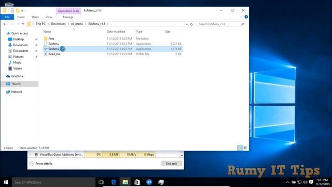Select the Read_me HTML file
This screenshot has width=332, height=187.
112,54
